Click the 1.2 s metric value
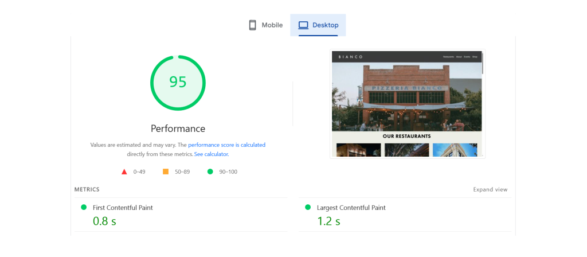This screenshot has width=587, height=257. 328,221
